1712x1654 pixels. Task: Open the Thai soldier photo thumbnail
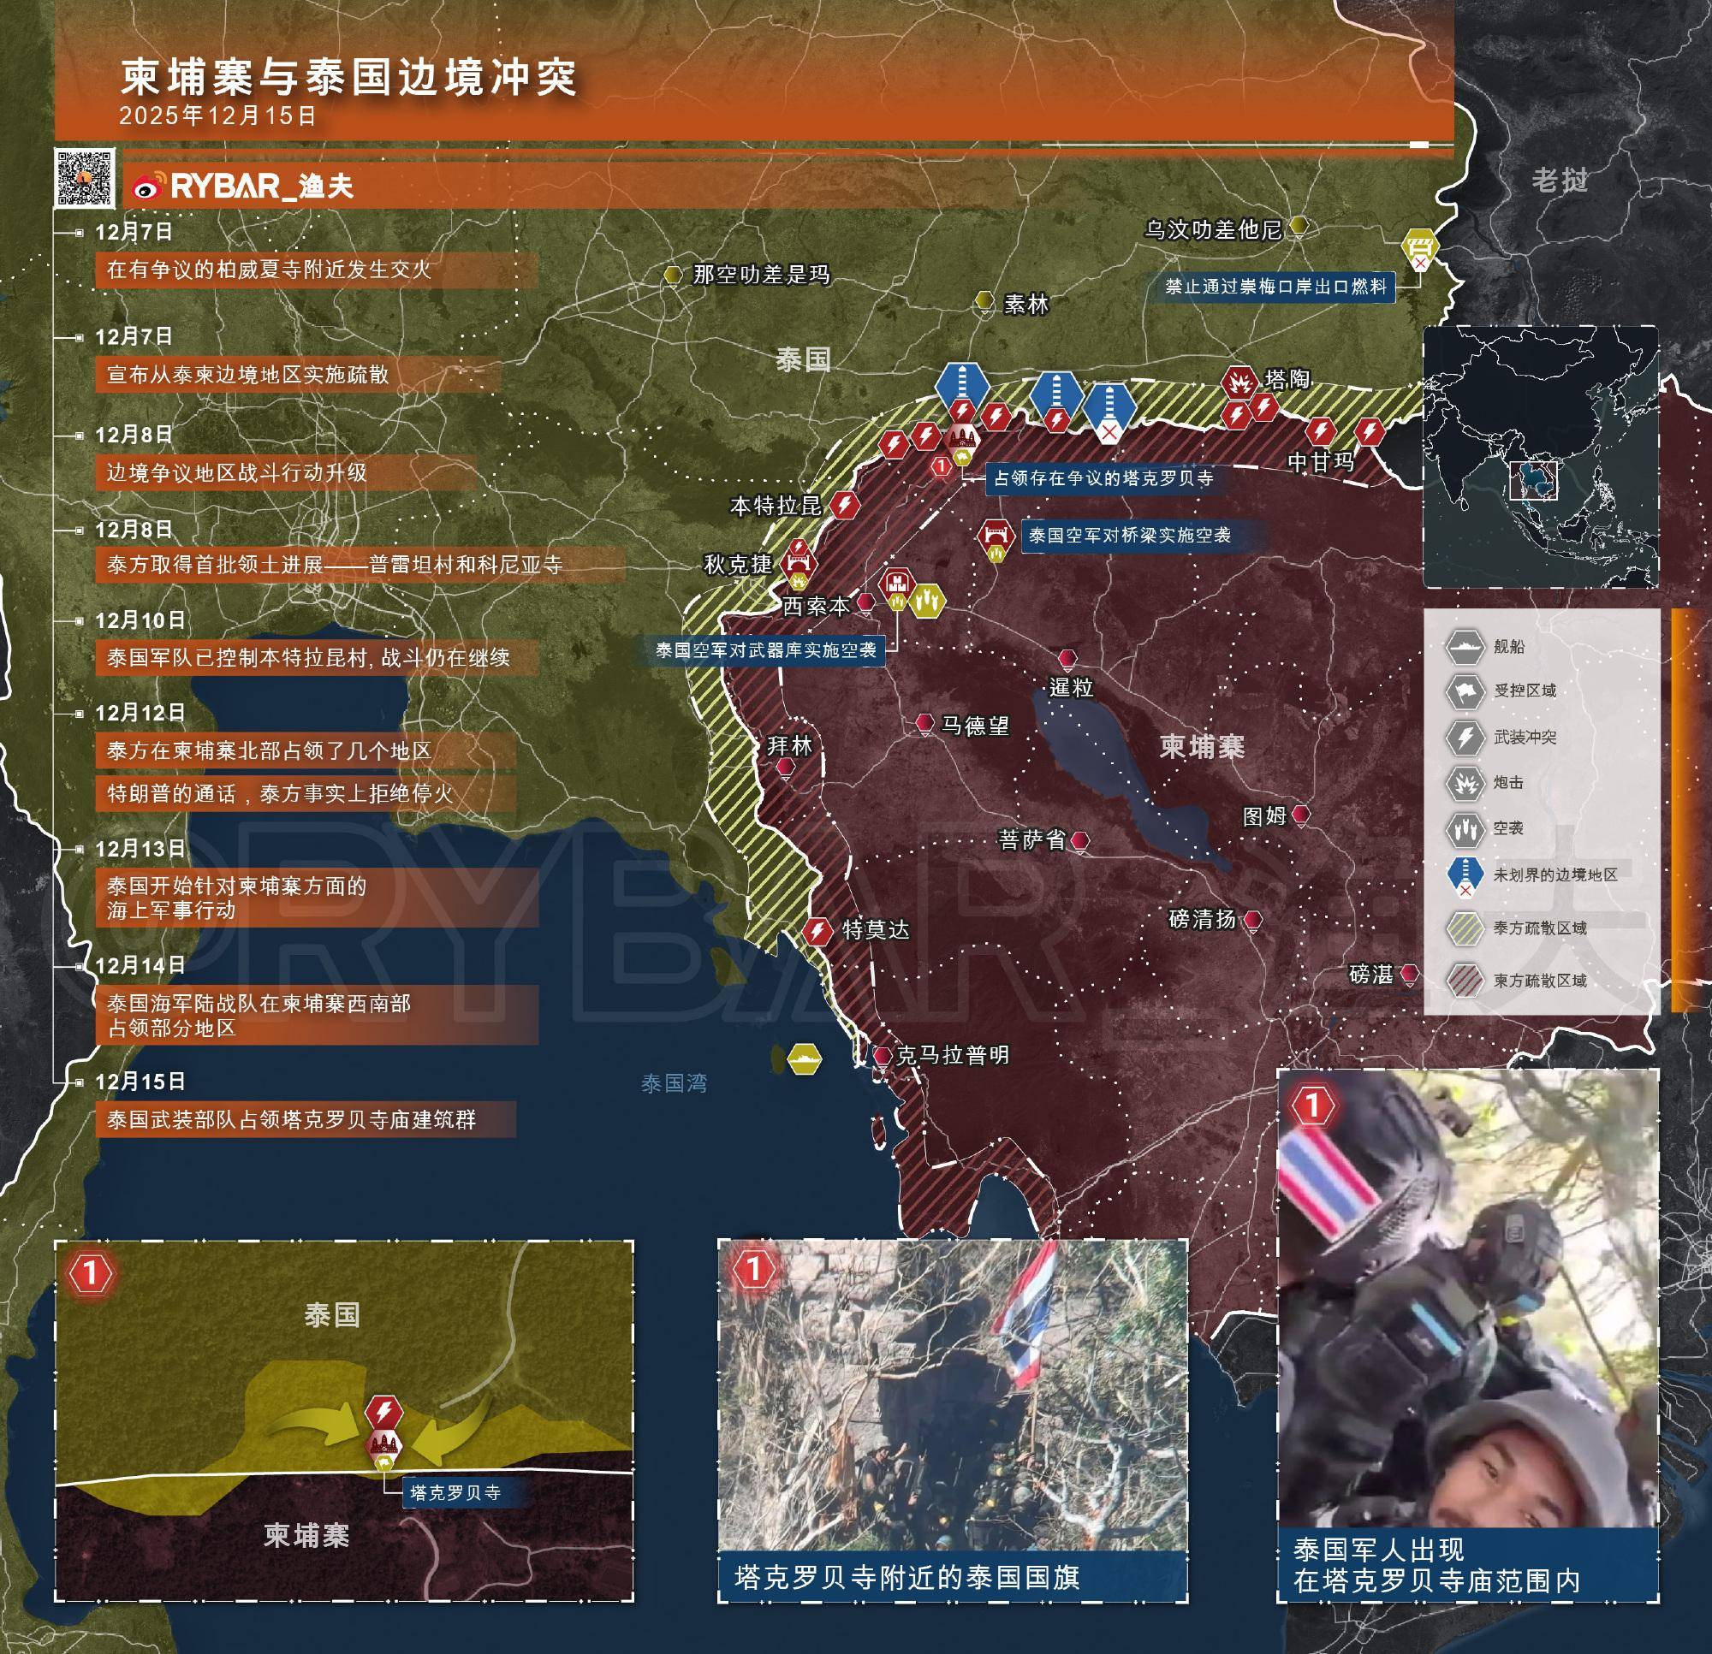pyautogui.click(x=1466, y=1298)
